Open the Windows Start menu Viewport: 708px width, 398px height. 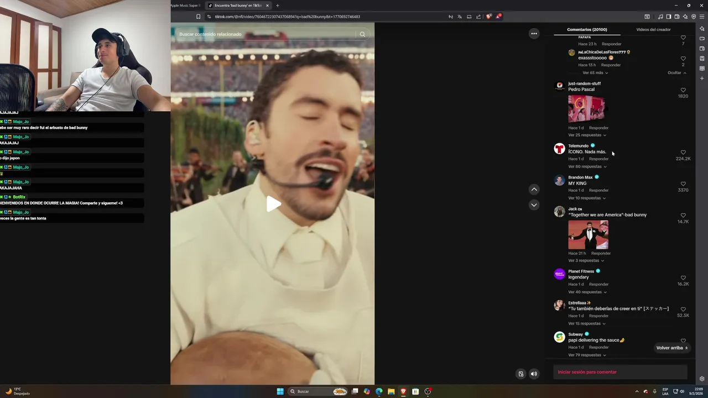tap(280, 391)
